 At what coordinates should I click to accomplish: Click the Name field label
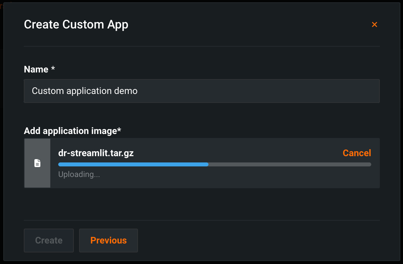click(x=36, y=69)
